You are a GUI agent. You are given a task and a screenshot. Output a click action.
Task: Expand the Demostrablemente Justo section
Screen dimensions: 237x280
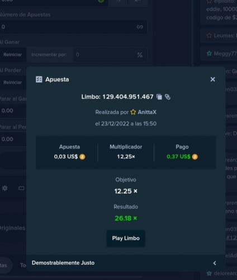tap(126, 263)
